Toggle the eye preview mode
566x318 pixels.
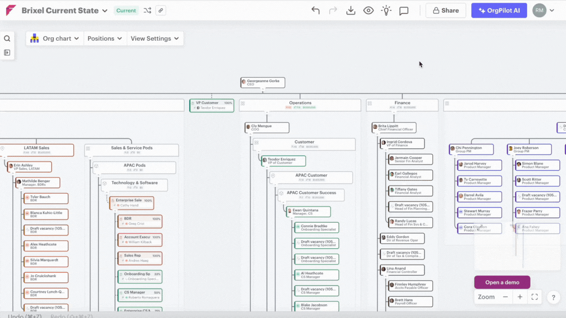[x=368, y=10]
